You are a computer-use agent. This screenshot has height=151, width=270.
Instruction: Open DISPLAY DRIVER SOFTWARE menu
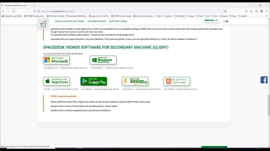[70, 21]
